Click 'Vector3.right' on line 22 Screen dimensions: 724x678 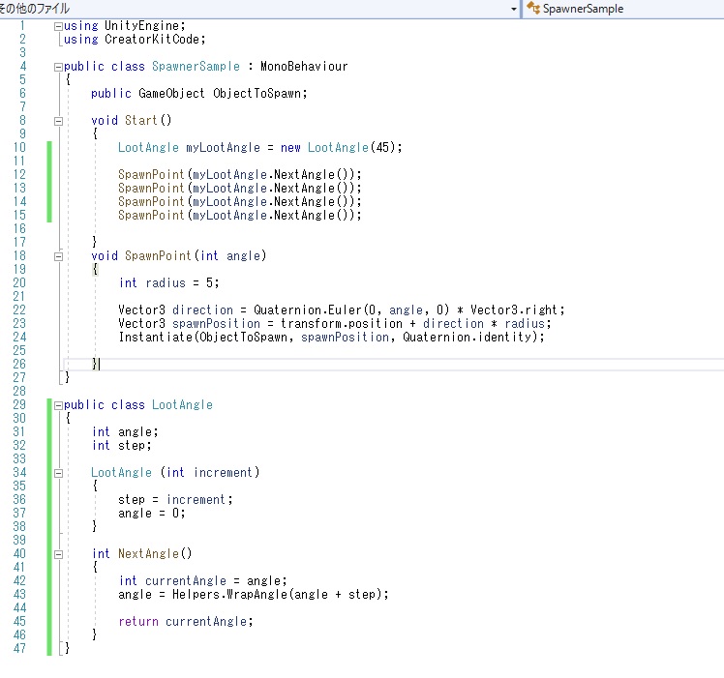[514, 310]
